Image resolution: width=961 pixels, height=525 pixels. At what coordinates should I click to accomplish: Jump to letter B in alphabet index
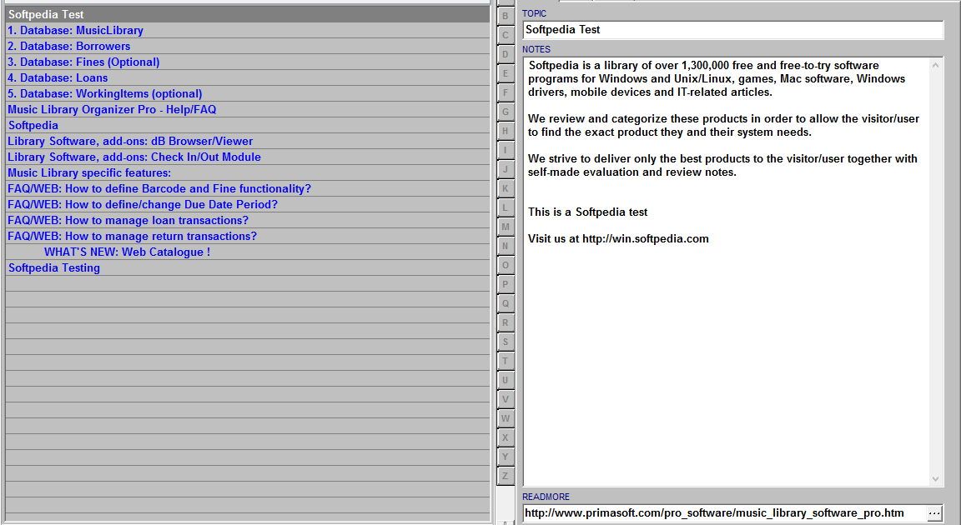506,16
